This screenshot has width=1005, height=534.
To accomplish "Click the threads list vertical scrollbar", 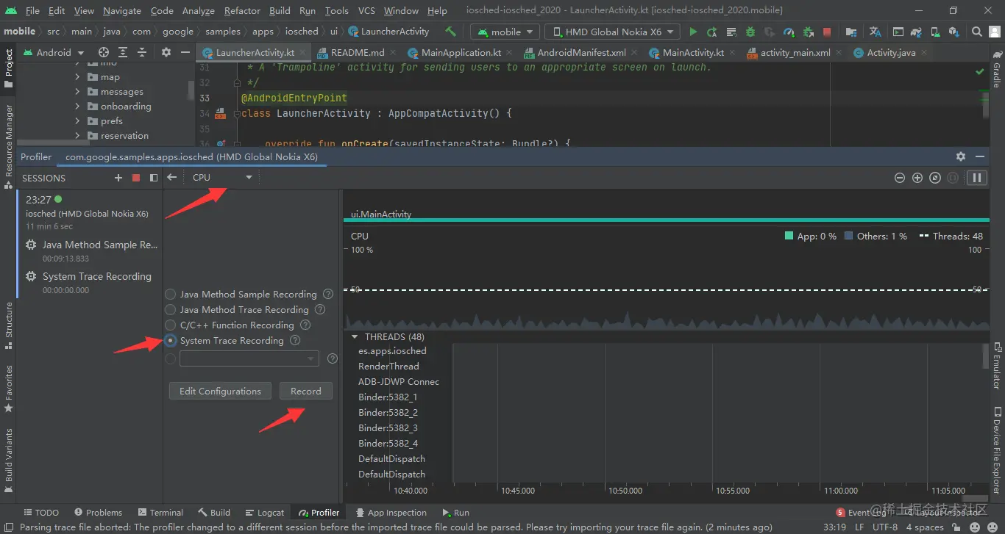I will 985,356.
